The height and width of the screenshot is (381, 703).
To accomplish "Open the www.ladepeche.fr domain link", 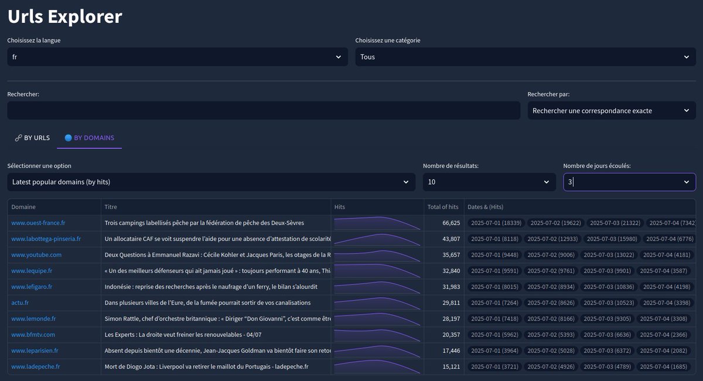I will (x=35, y=366).
